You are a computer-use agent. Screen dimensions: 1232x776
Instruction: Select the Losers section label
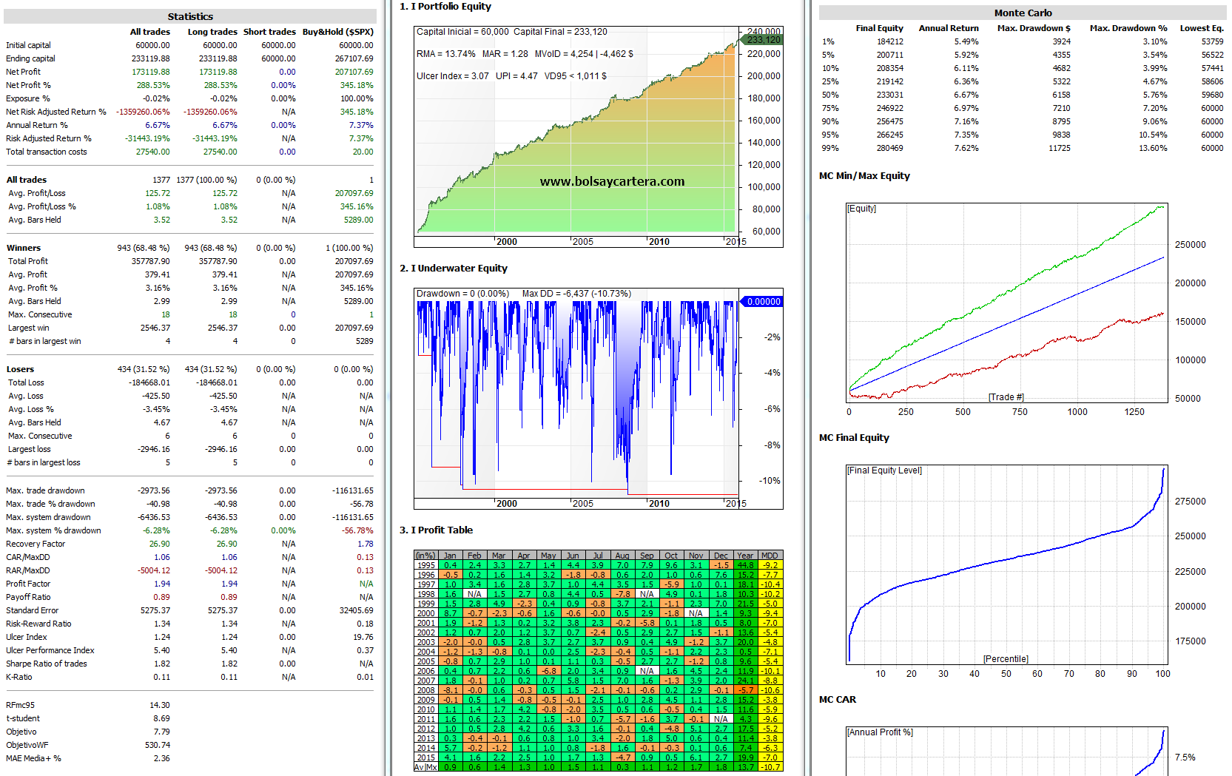tap(21, 369)
